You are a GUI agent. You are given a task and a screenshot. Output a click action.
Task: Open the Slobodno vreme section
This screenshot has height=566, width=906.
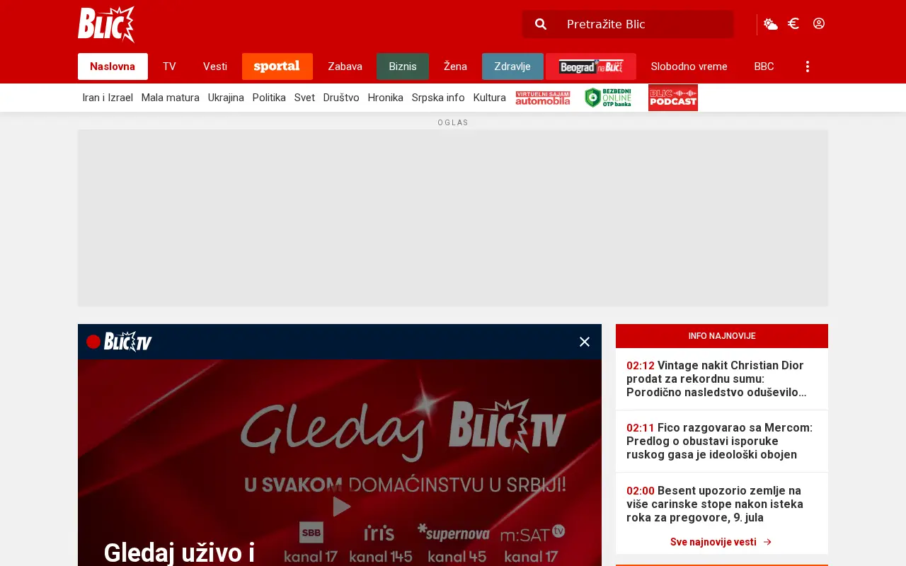[x=689, y=67]
